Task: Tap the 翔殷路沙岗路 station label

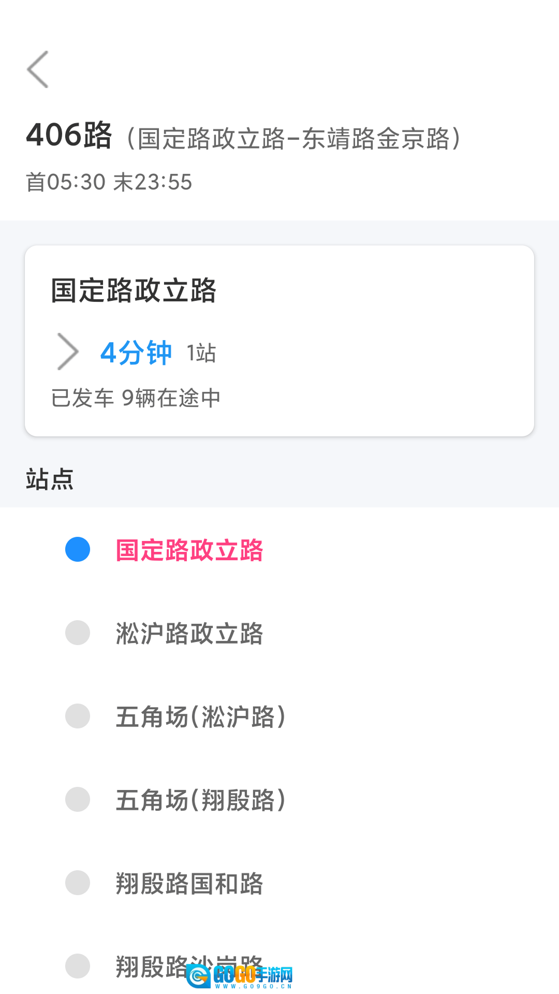Action: click(150, 966)
